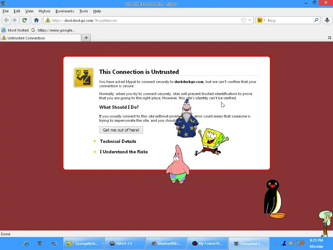The width and height of the screenshot is (333, 250).
Task: Click the orange magnifier tray icon
Action: [301, 243]
